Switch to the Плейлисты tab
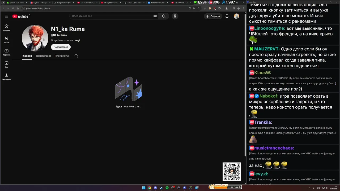The height and width of the screenshot is (191, 340). (62, 56)
